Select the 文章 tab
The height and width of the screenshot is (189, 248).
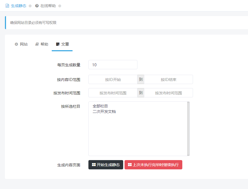point(62,44)
